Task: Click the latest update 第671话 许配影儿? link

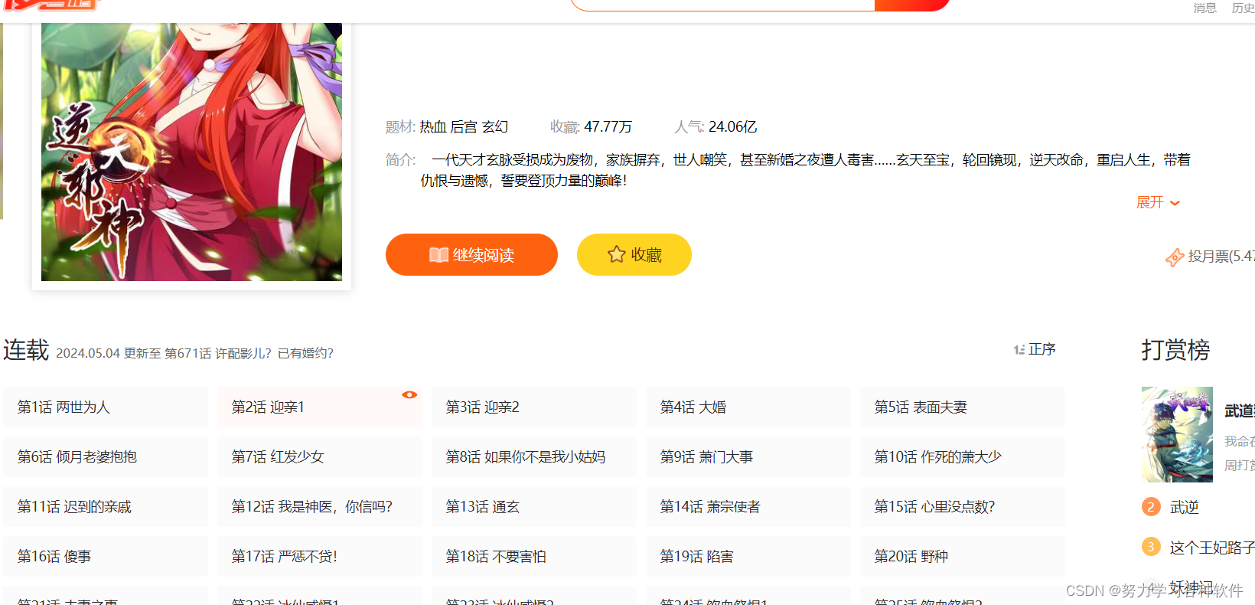Action: tap(249, 353)
